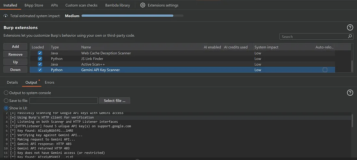
Task: Click the Extensions settings label
Action: tap(163, 5)
